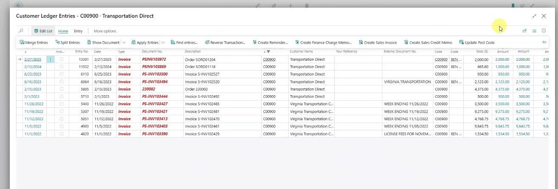
Task: Toggle checkbox in row entry 4820
Action: point(62,134)
